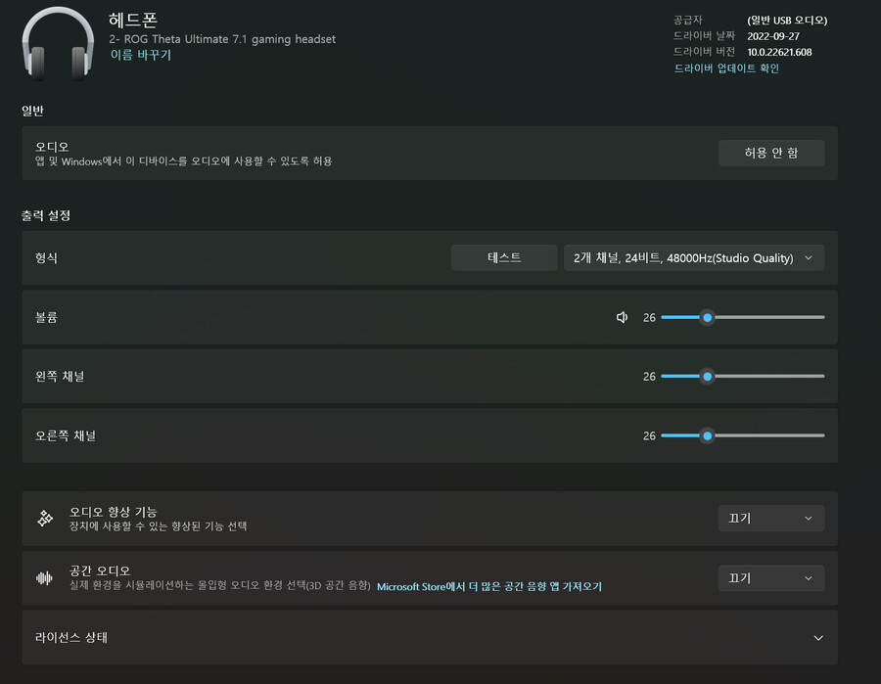
Task: Open the audio format dropdown
Action: point(694,257)
